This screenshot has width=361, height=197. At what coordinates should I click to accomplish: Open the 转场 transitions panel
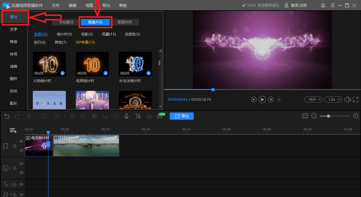coord(14,54)
